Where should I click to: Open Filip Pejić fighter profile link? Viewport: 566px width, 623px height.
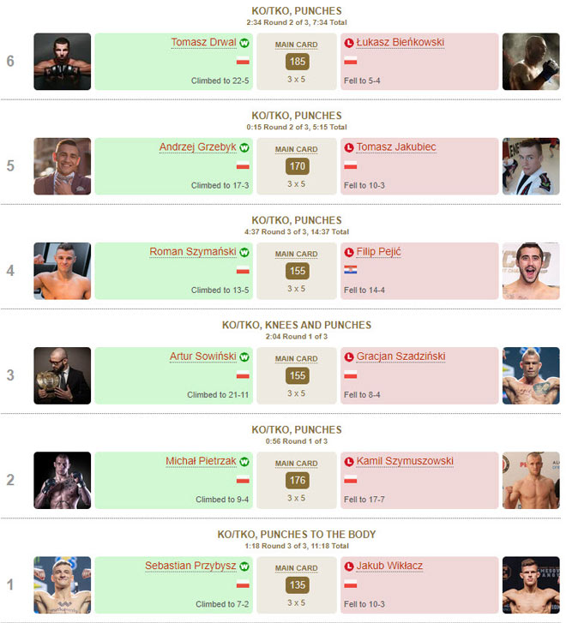click(378, 252)
